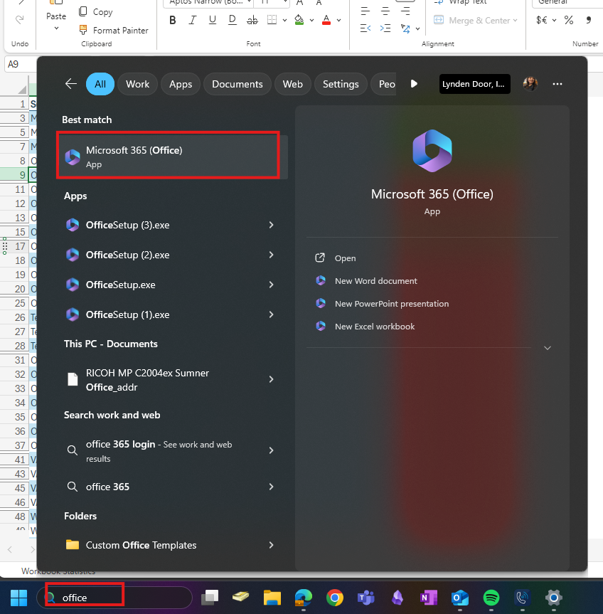
Task: Open OneNote from the taskbar
Action: (x=429, y=598)
